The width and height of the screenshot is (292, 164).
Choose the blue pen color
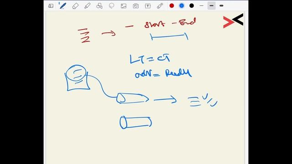coord(182,6)
